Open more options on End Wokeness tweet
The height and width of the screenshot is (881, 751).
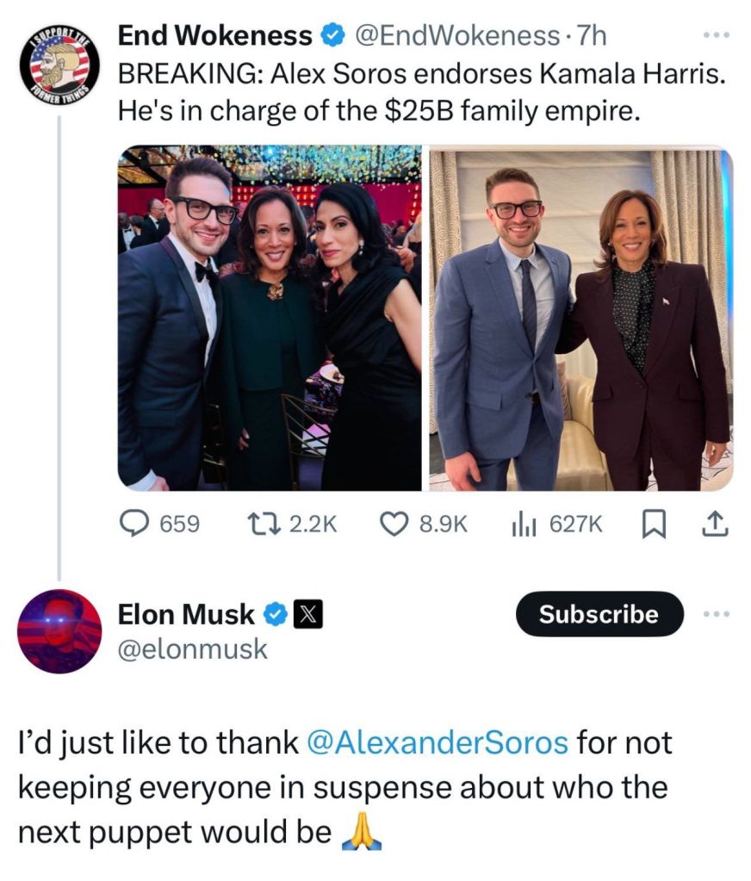tap(716, 36)
